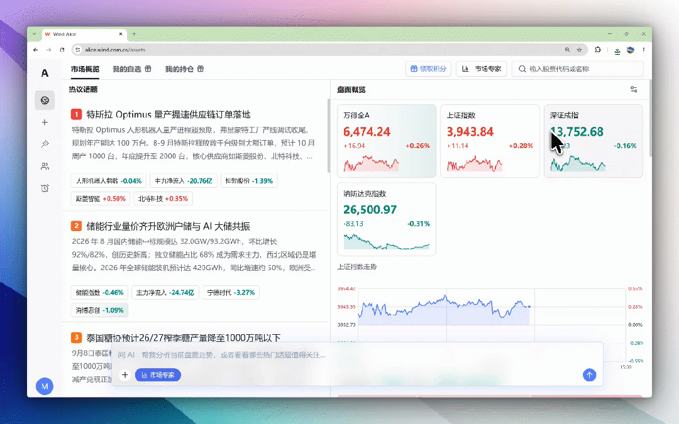Viewport: 679px width, 424px height.
Task: Click the 领取积分 button
Action: [428, 69]
